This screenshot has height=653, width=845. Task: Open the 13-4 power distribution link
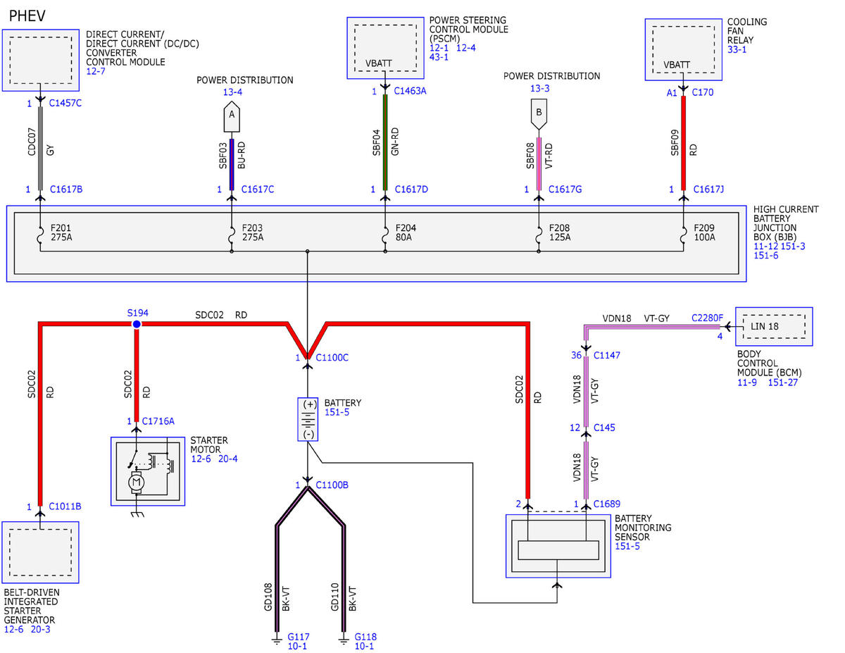point(233,92)
